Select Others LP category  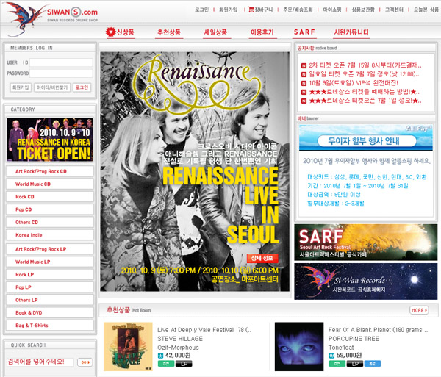coord(50,300)
